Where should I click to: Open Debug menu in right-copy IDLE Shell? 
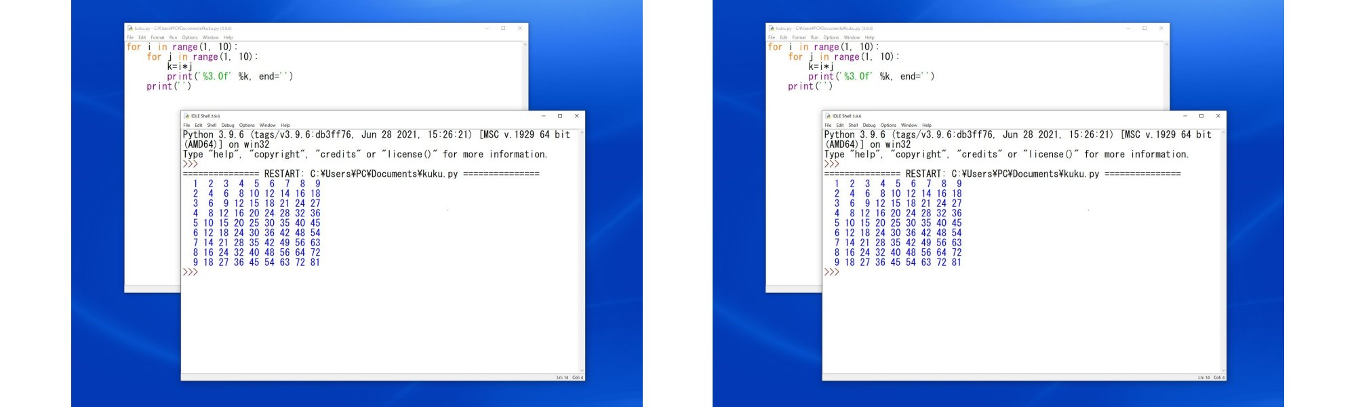[869, 125]
